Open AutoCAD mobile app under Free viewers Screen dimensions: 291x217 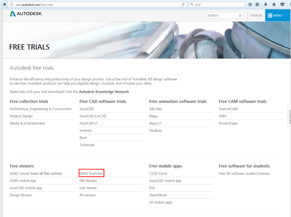(26, 188)
